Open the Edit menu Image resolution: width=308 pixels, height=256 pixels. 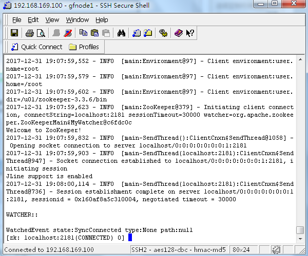coord(33,20)
